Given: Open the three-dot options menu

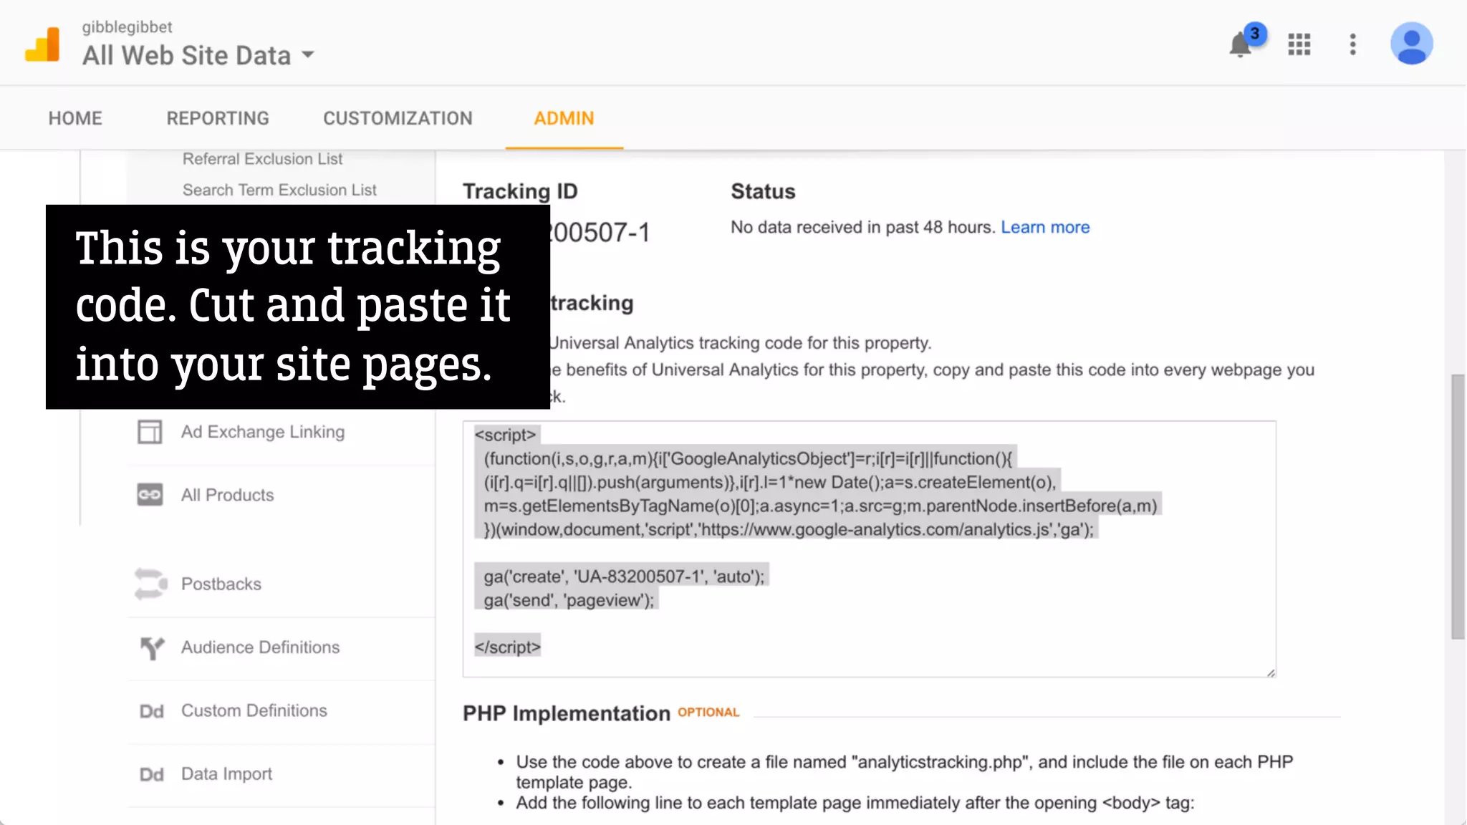Looking at the screenshot, I should (x=1352, y=44).
